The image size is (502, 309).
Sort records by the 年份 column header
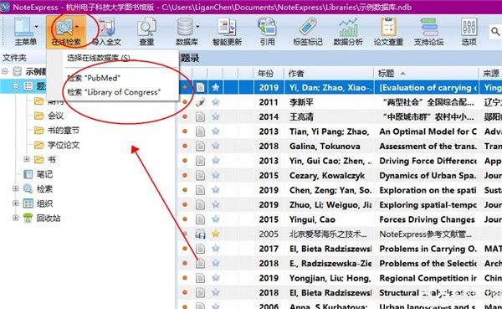click(x=266, y=74)
